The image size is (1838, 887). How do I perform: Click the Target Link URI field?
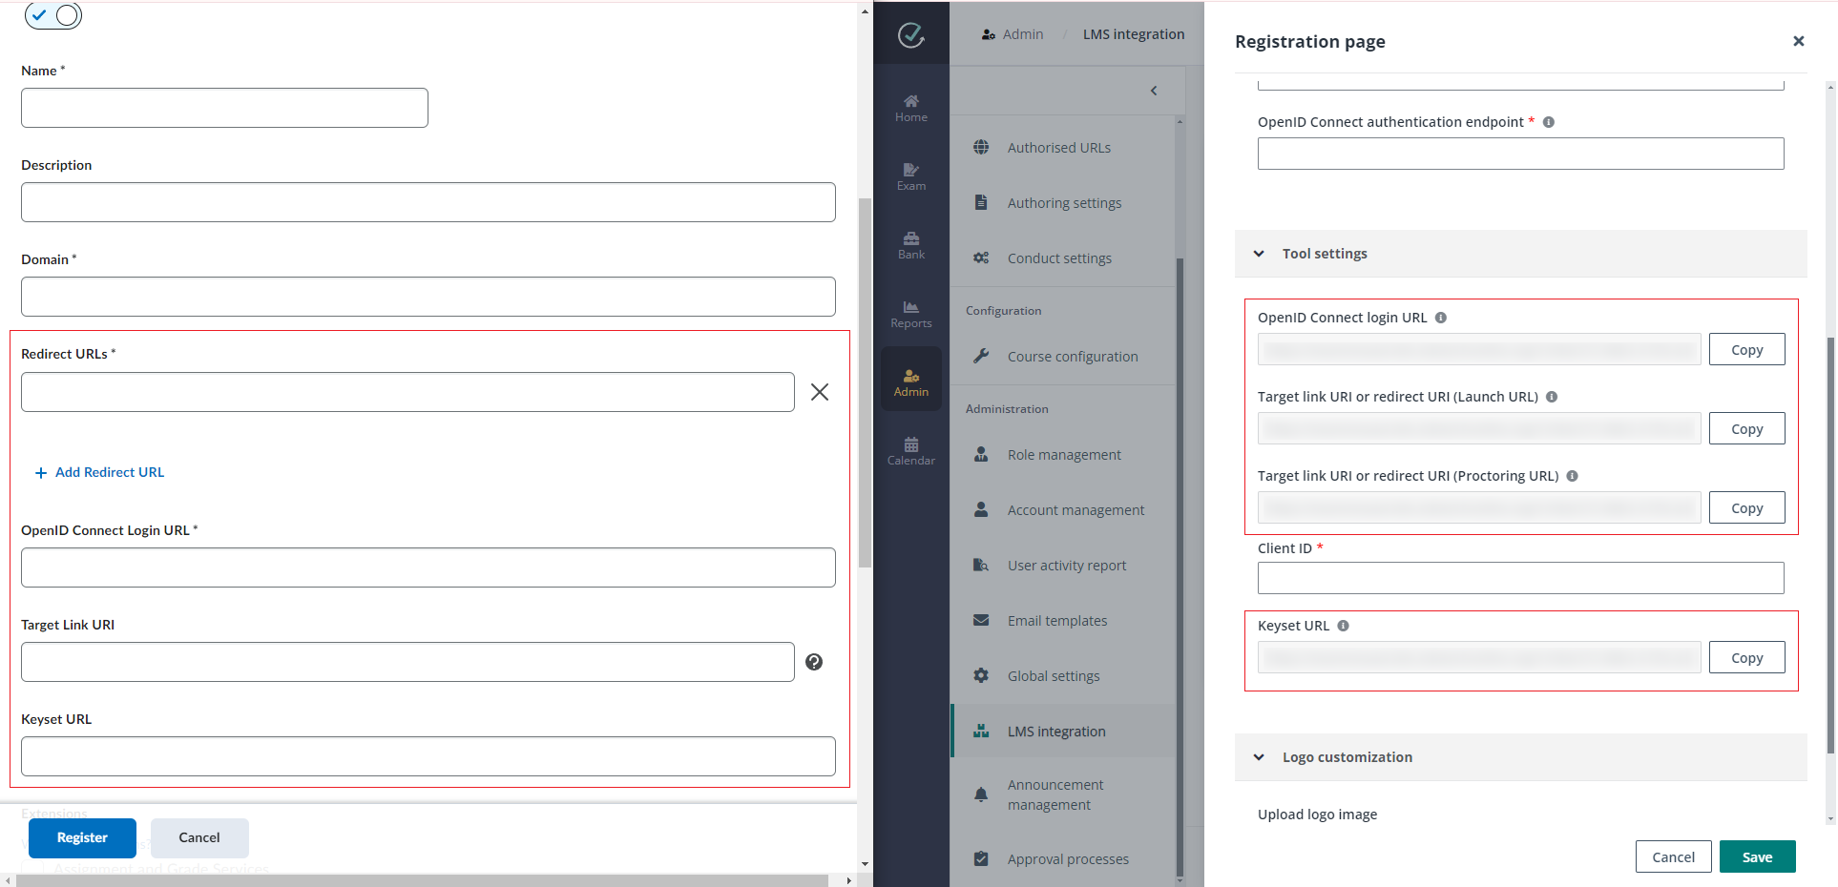(407, 662)
